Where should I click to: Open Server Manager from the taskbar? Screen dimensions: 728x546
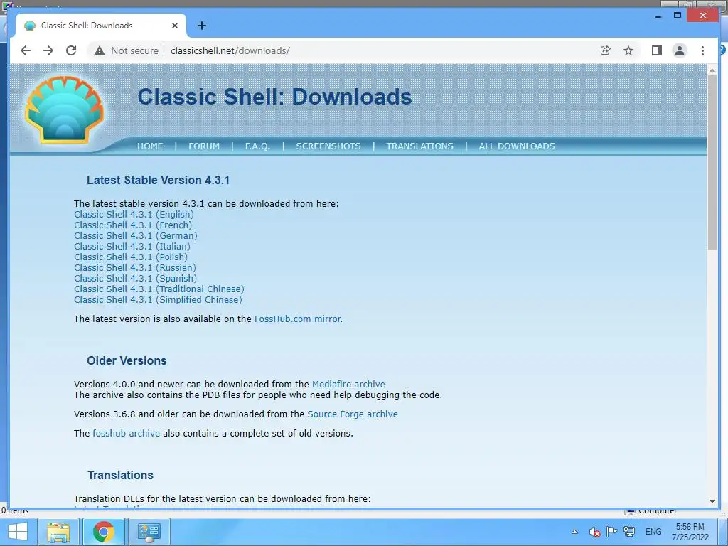point(149,532)
